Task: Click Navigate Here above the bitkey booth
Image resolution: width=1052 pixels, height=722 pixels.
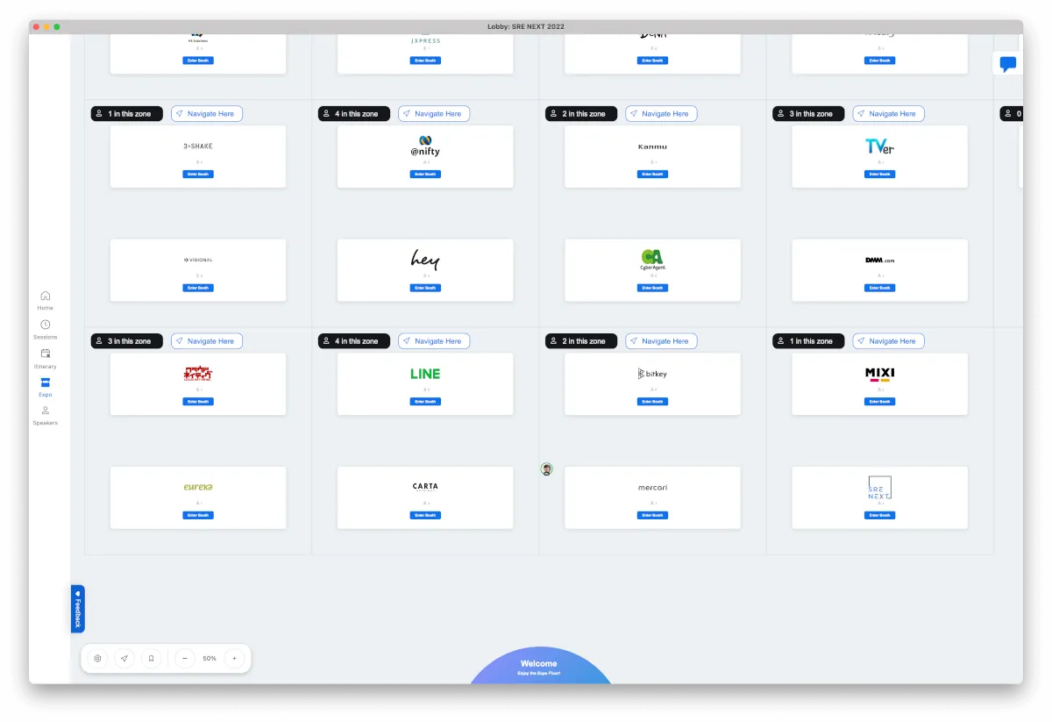Action: click(661, 341)
